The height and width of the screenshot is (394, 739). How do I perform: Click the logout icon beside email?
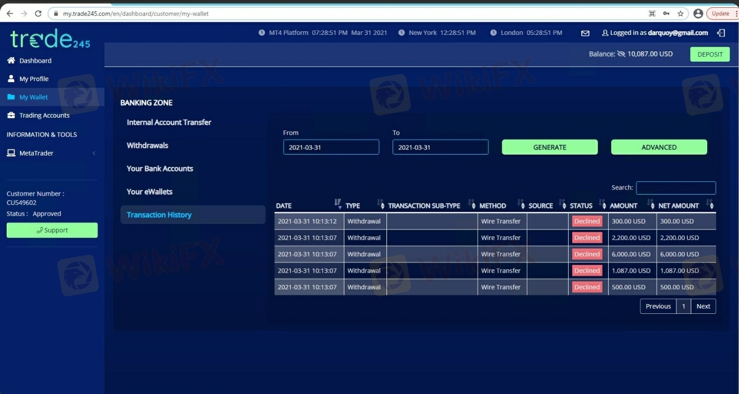(x=721, y=33)
